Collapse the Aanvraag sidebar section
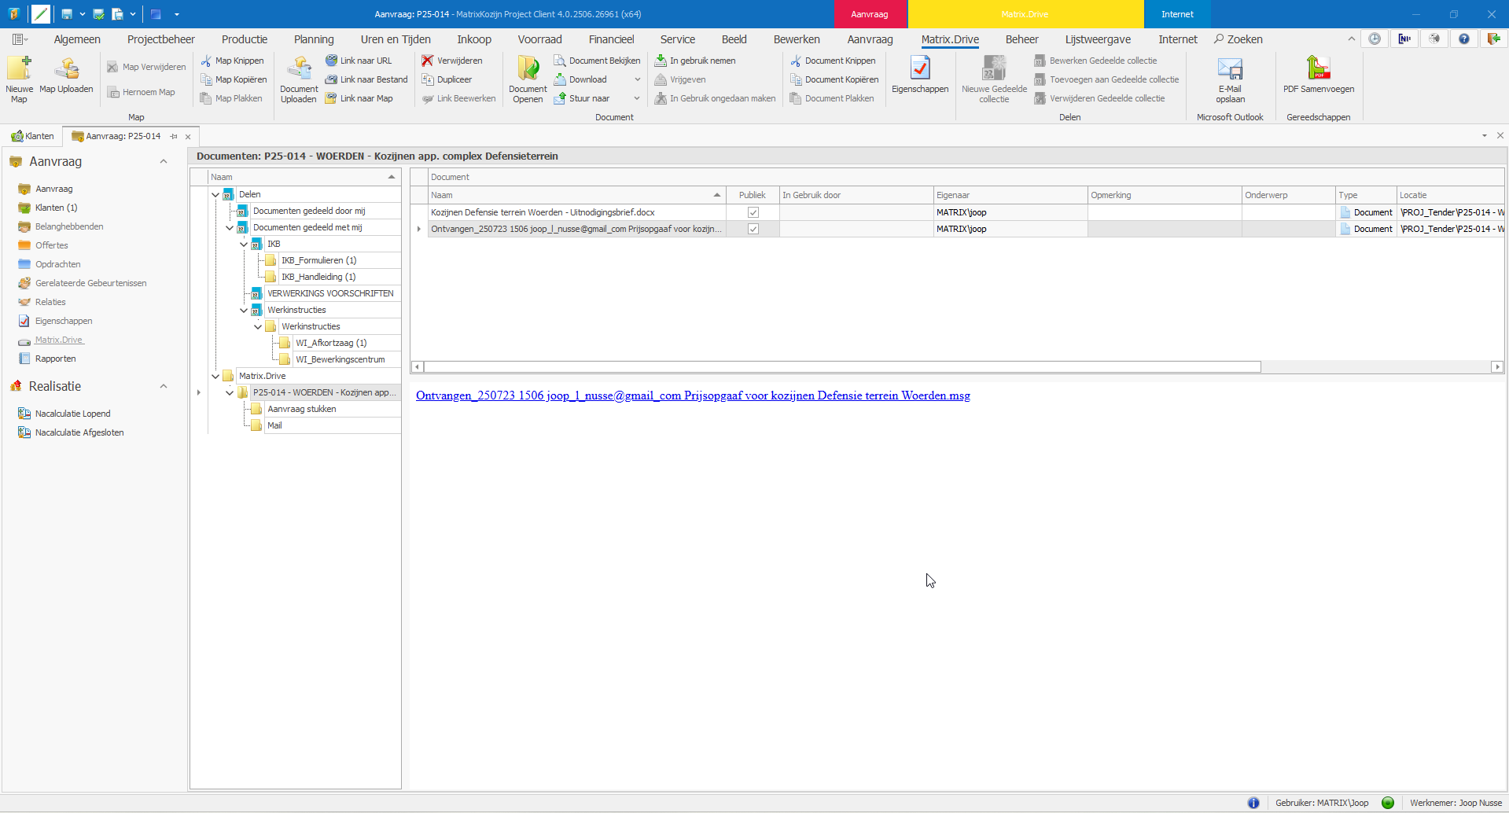The height and width of the screenshot is (813, 1509). click(164, 162)
